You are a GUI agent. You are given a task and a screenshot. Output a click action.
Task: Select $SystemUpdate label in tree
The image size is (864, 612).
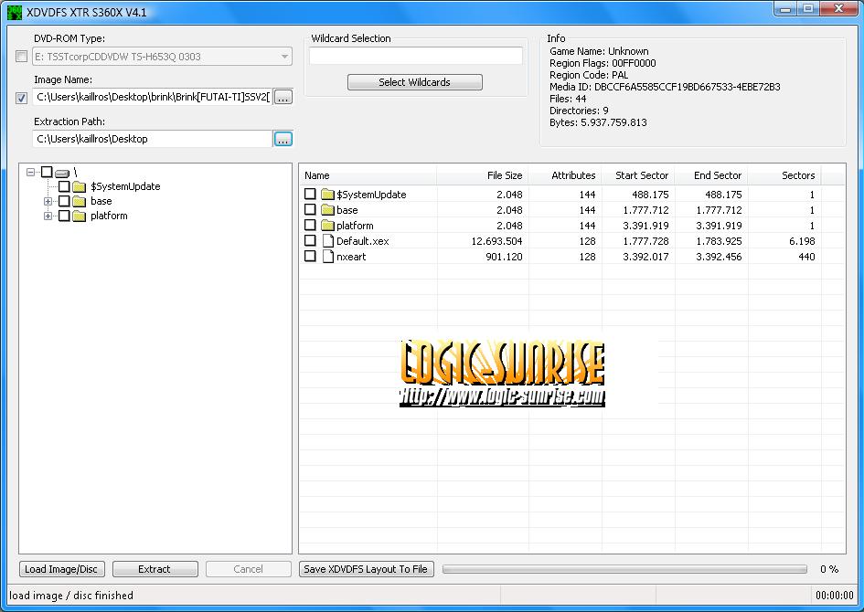[x=125, y=186]
